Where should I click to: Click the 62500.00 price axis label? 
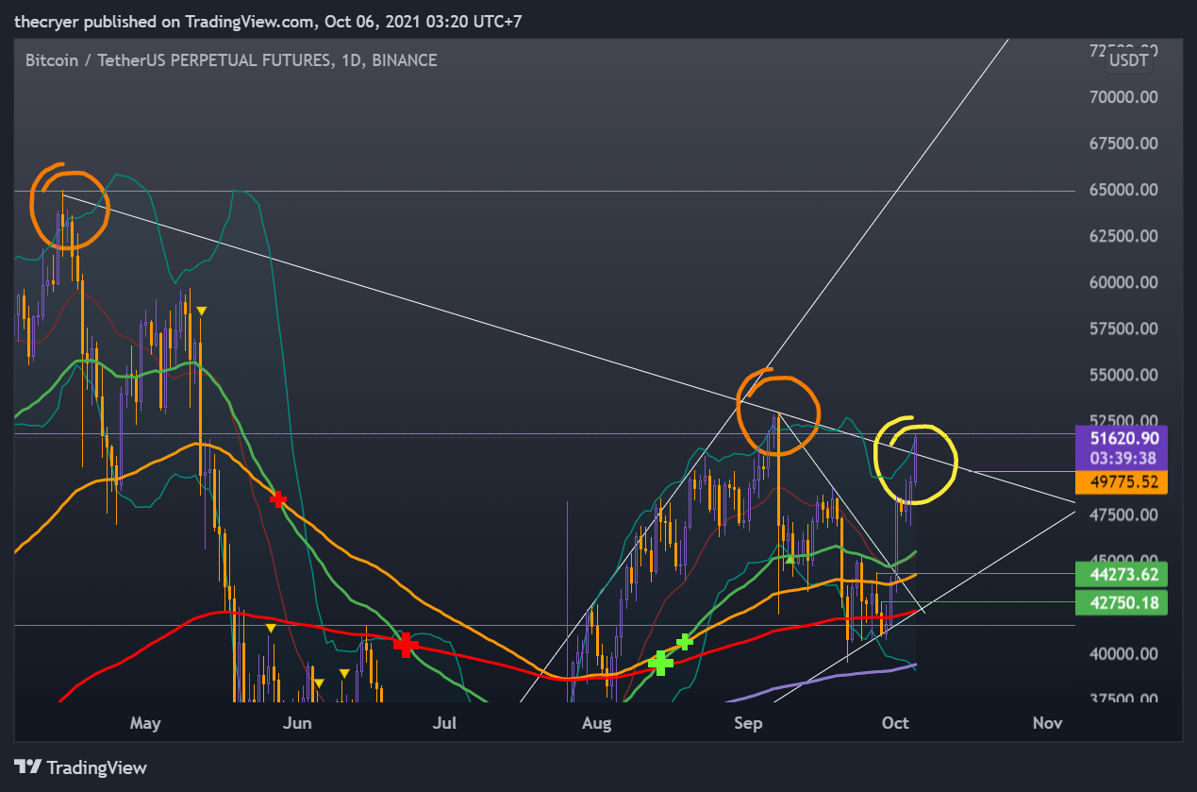coord(1122,236)
